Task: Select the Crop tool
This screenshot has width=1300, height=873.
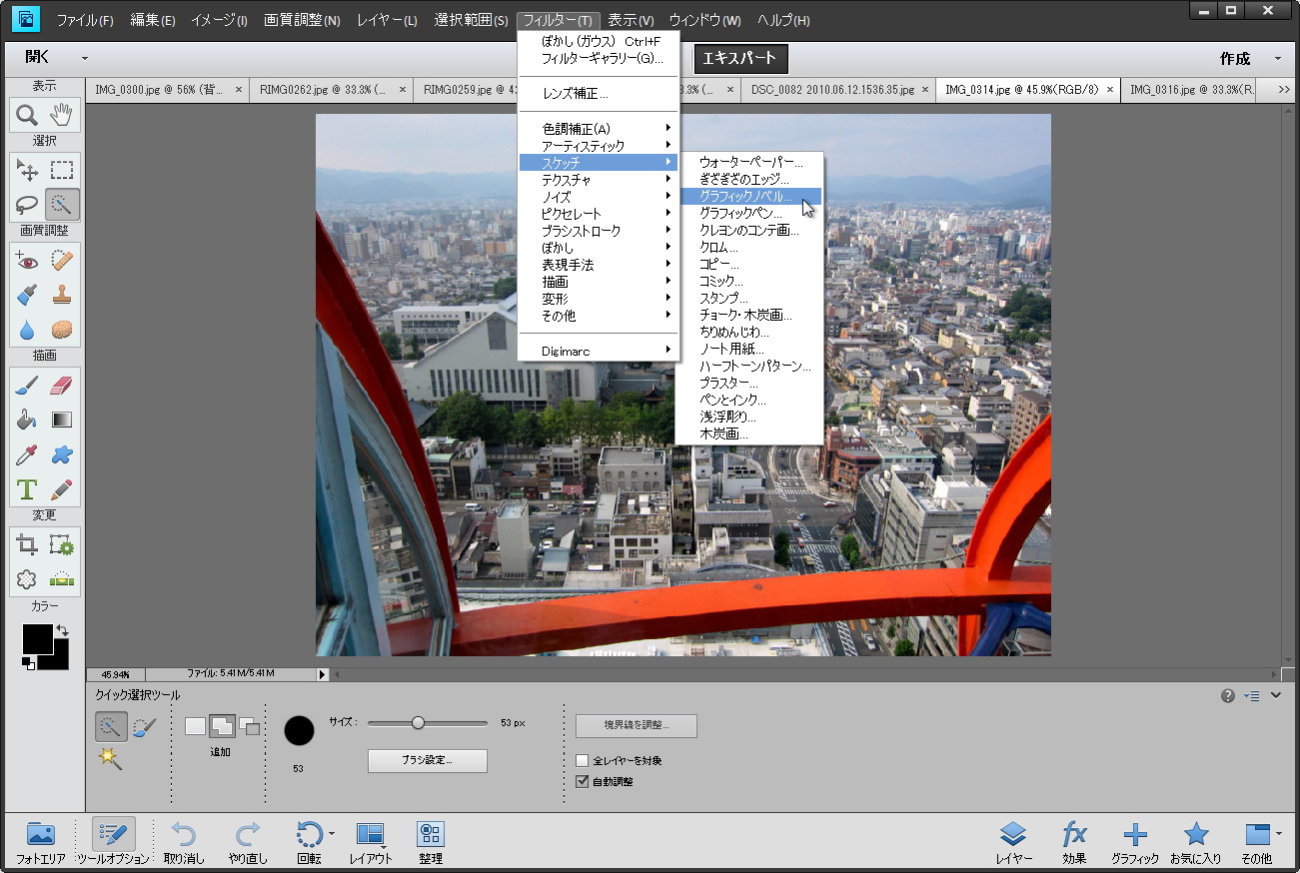Action: 27,544
